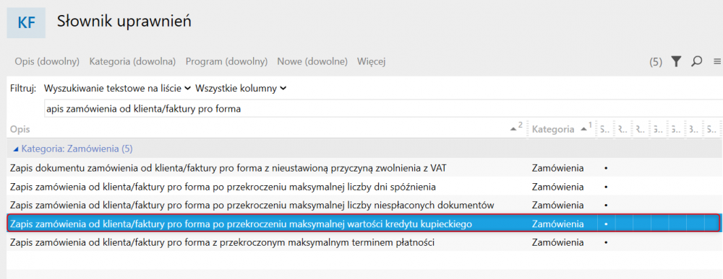Click into the filter text search field
Screen dimensions: 723x279
[x=382, y=110]
